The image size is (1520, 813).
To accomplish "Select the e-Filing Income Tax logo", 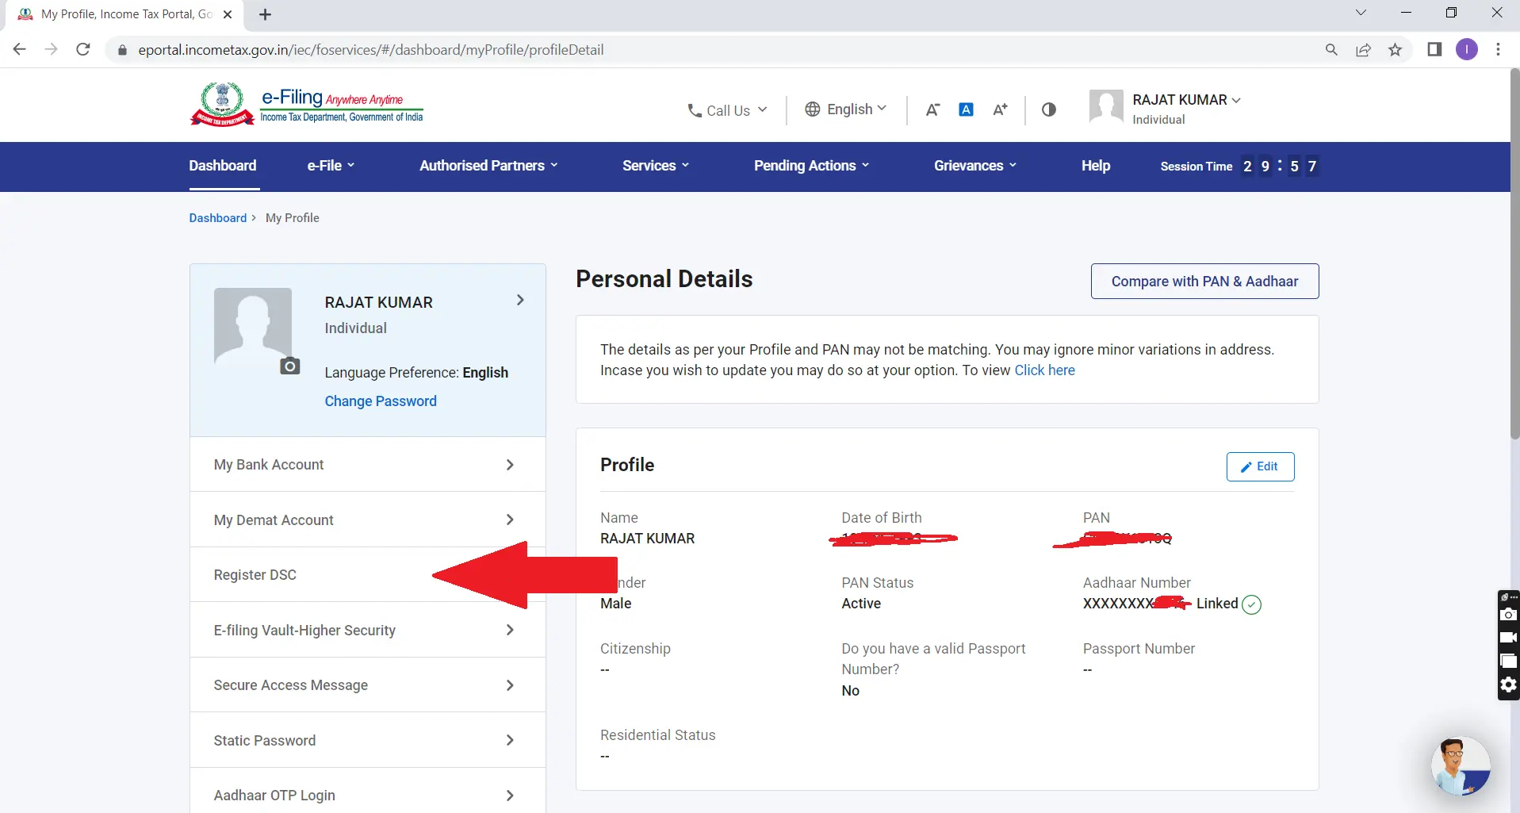I will (306, 104).
